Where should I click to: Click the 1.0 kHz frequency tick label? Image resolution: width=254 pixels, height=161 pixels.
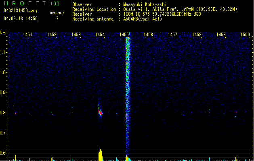[x=3, y=72]
